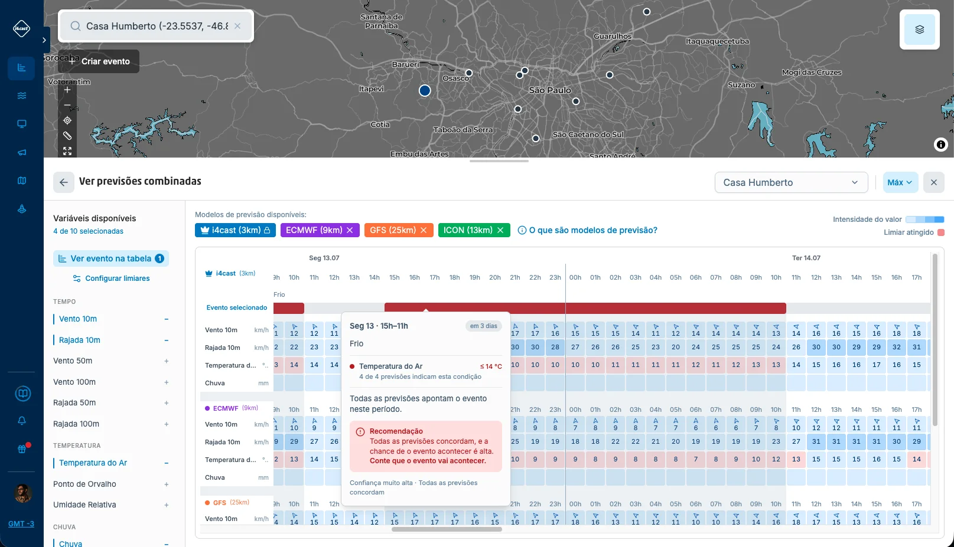Image resolution: width=954 pixels, height=547 pixels.
Task: Open the gift icon in sidebar
Action: (x=22, y=448)
